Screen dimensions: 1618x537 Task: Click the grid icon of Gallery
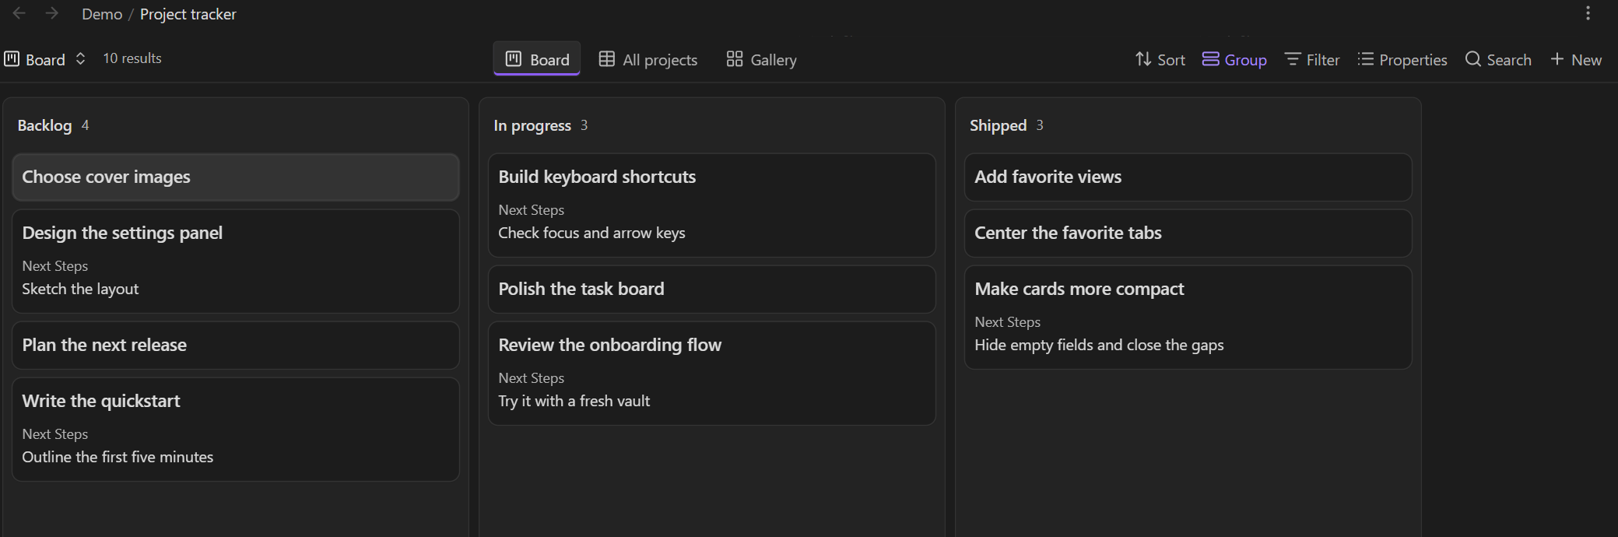click(x=735, y=59)
